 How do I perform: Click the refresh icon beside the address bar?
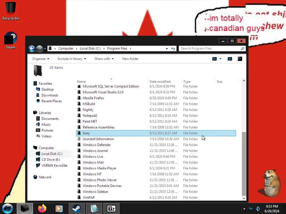tap(173, 48)
